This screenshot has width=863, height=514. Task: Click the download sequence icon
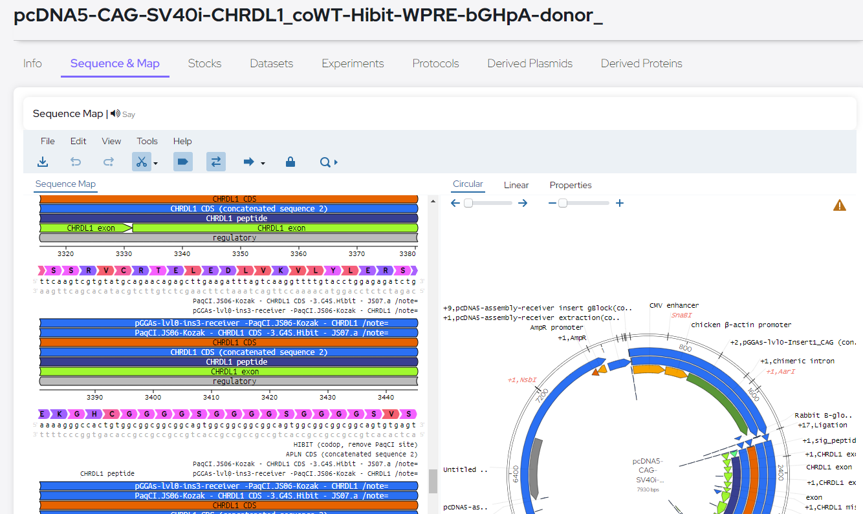point(43,162)
